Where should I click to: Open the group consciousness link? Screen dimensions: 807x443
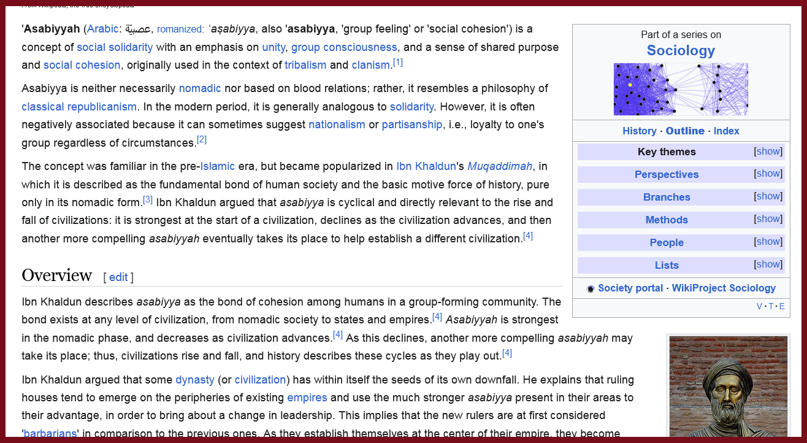(344, 47)
